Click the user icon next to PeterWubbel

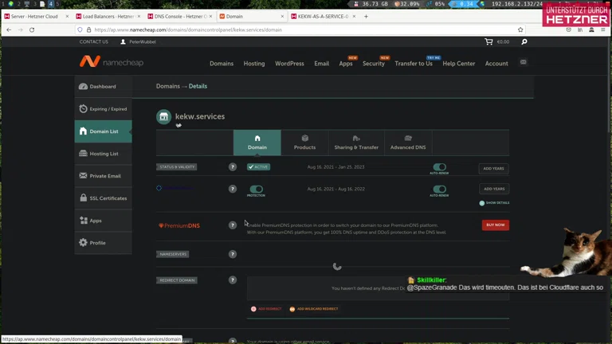123,41
